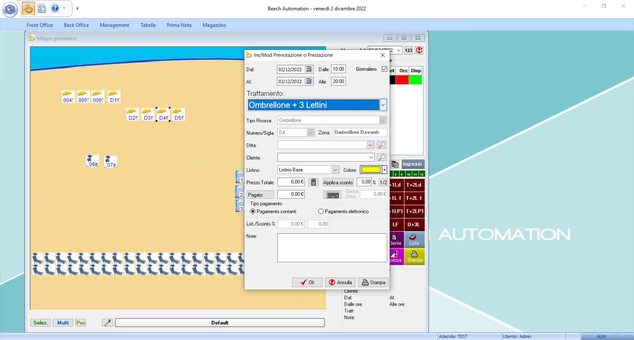Open the Colore dropdown arrow
The height and width of the screenshot is (340, 634).
pos(384,170)
